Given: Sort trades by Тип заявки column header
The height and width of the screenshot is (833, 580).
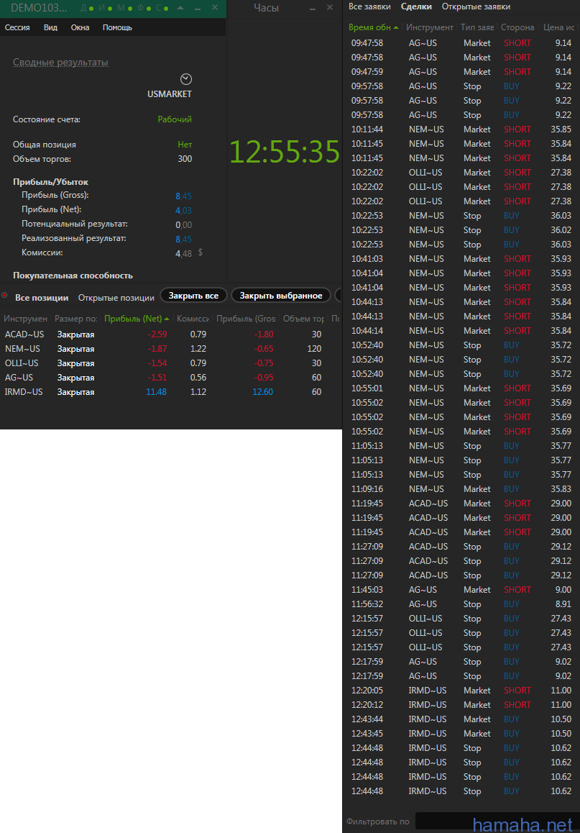Looking at the screenshot, I should click(x=477, y=27).
